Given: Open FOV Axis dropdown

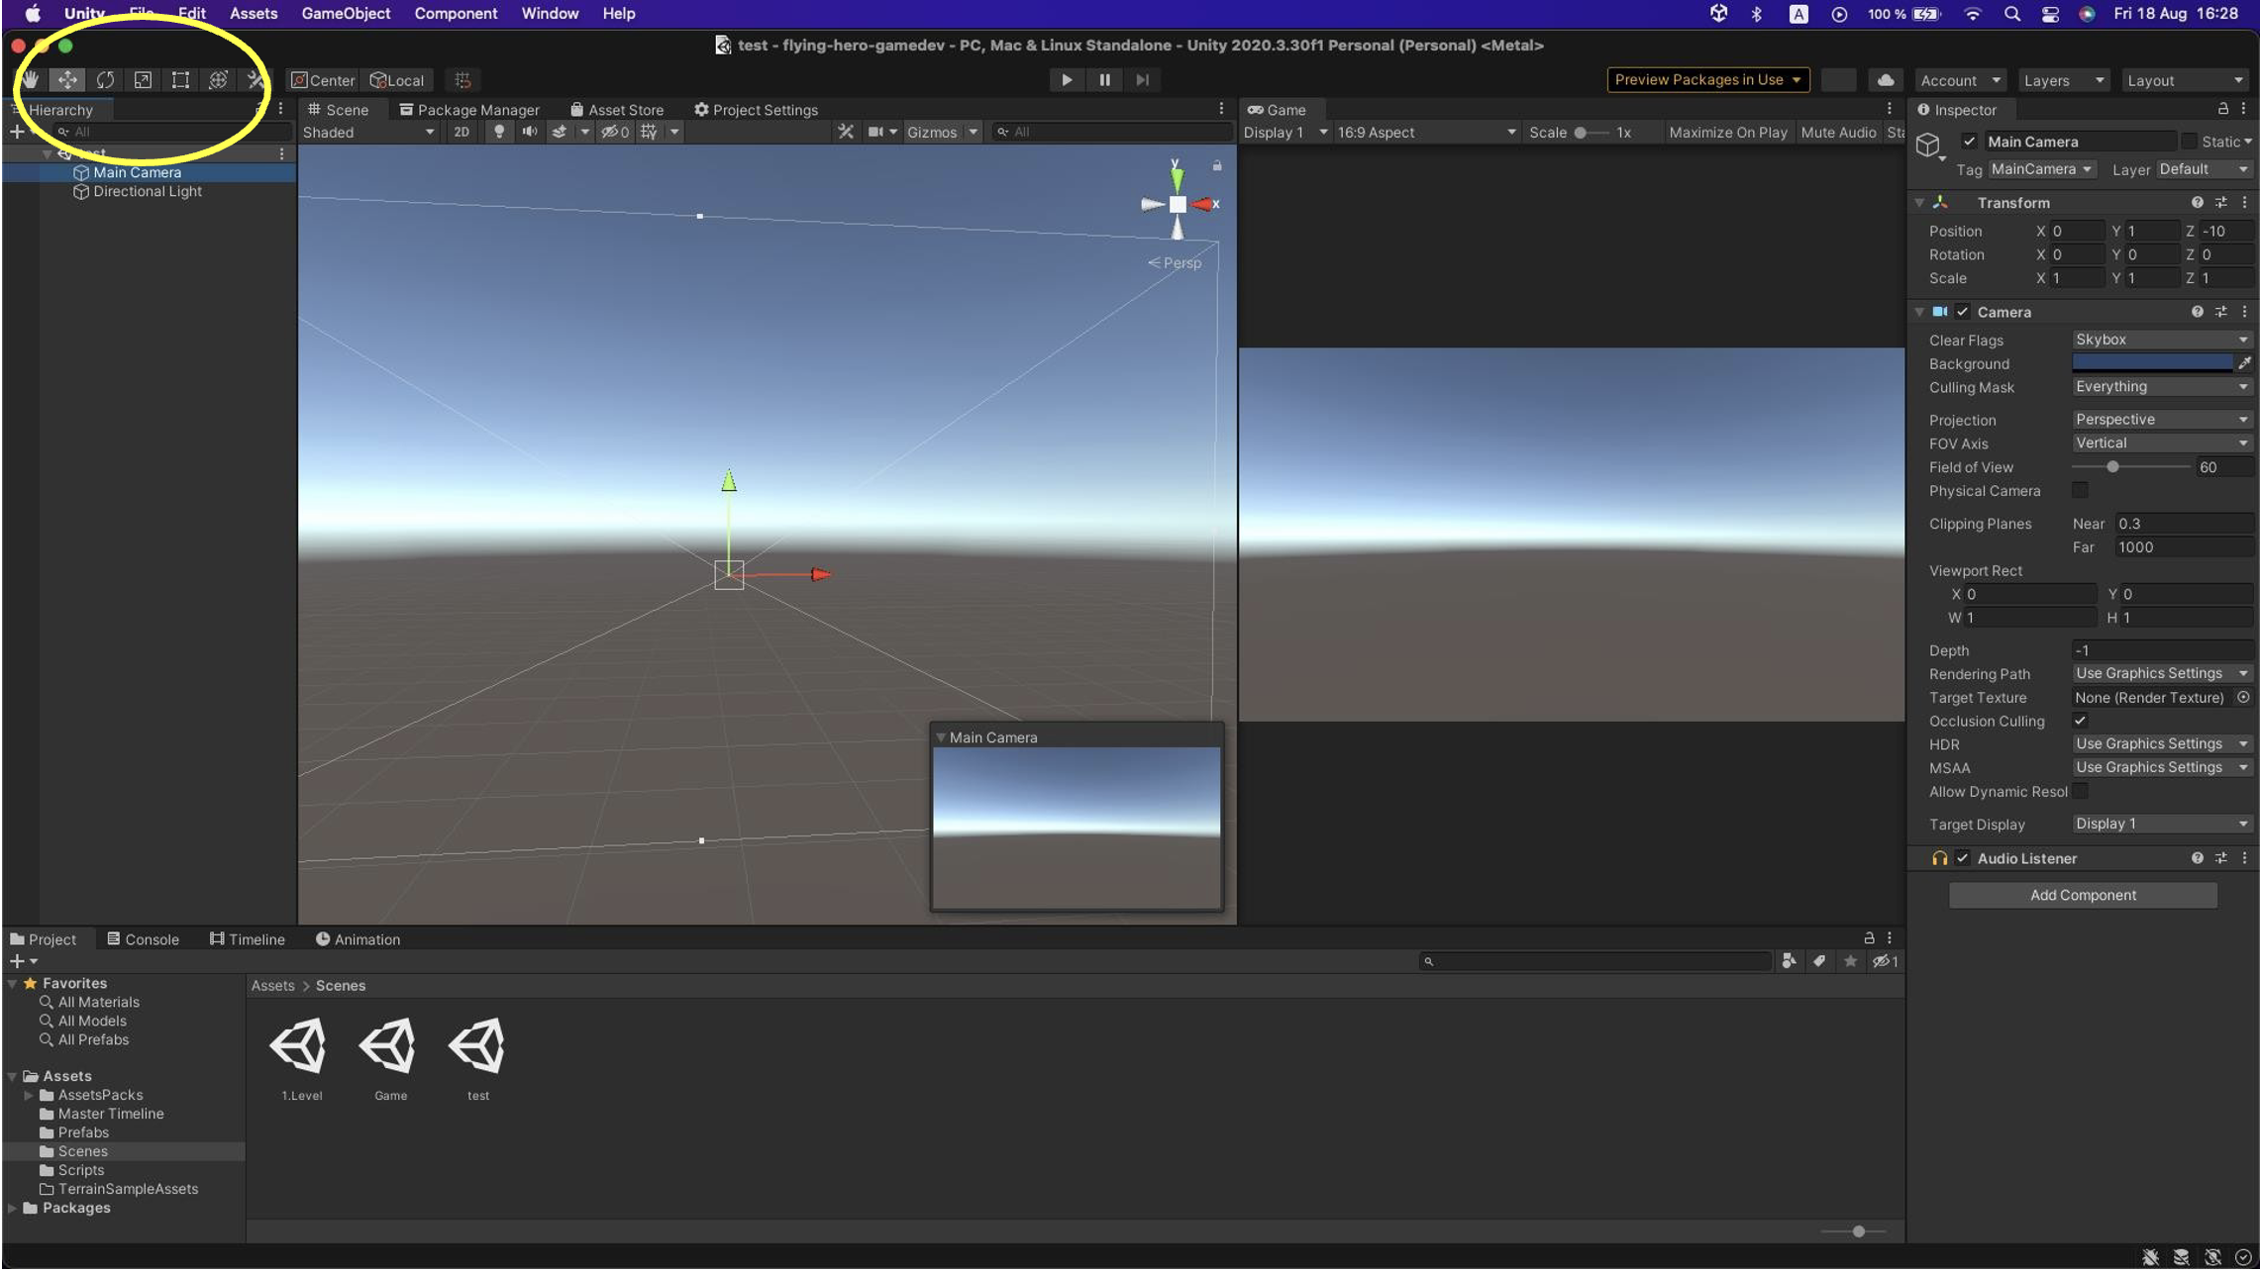Looking at the screenshot, I should click(x=2162, y=443).
